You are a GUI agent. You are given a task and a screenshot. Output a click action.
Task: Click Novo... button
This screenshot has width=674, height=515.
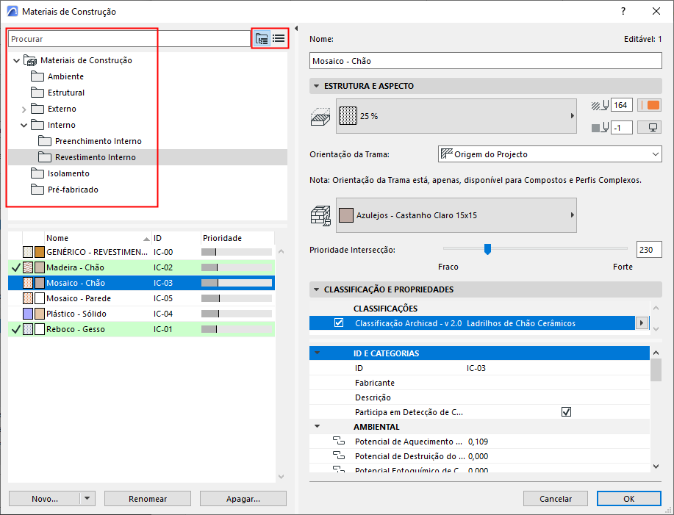click(x=44, y=499)
